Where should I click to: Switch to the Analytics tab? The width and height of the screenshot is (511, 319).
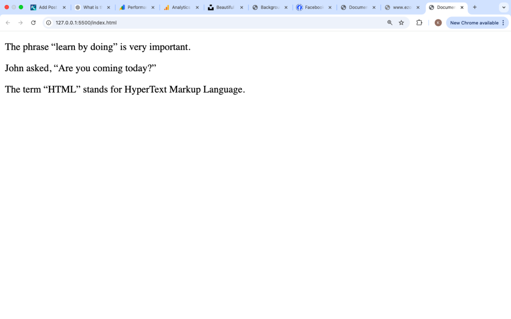[181, 7]
